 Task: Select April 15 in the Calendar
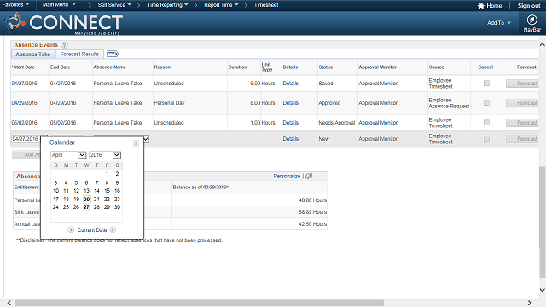[x=107, y=191]
